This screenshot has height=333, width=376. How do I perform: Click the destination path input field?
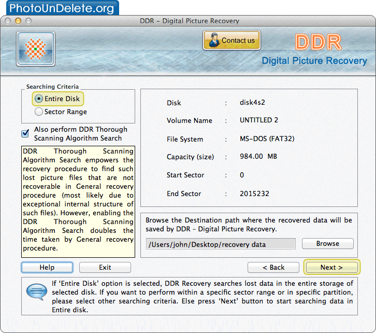[221, 244]
